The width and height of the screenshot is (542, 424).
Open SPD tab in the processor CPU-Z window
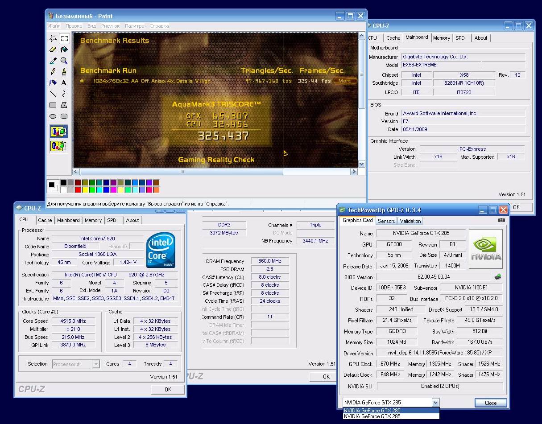(x=112, y=220)
